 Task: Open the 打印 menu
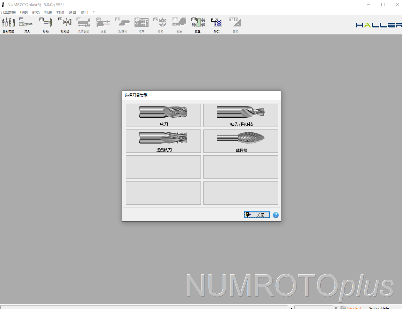pyautogui.click(x=60, y=12)
